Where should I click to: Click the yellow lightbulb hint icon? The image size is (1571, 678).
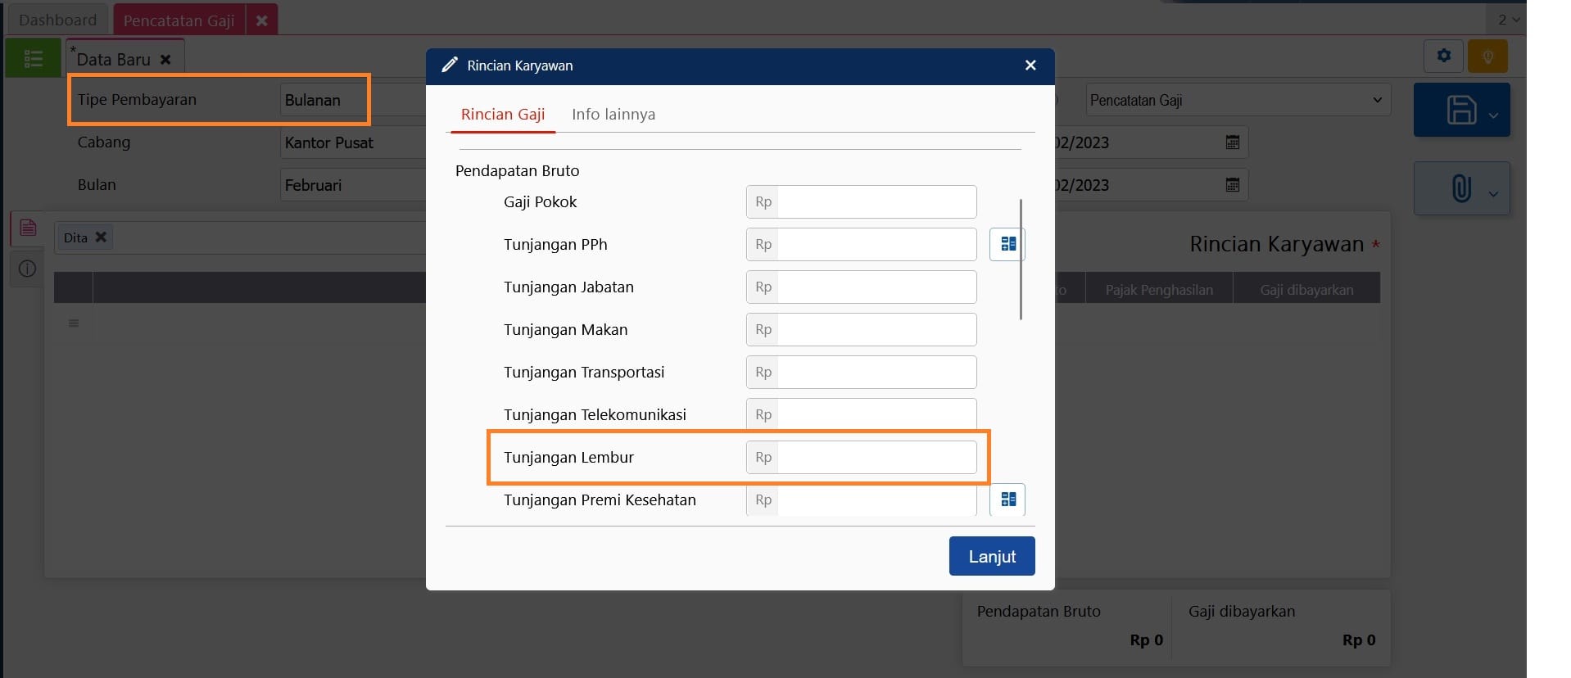click(x=1487, y=56)
